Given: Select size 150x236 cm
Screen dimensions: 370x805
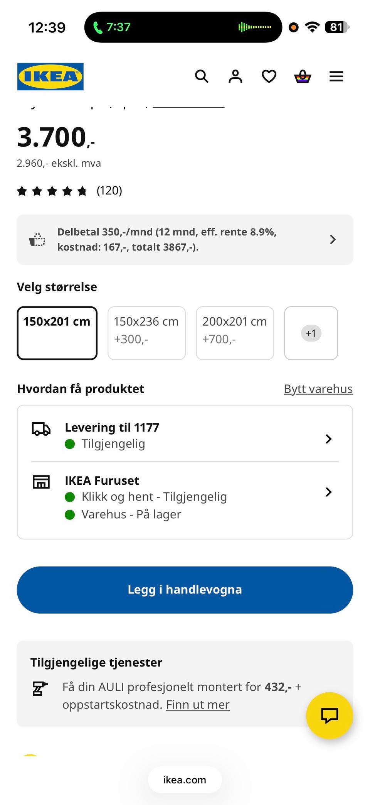Looking at the screenshot, I should click(146, 333).
